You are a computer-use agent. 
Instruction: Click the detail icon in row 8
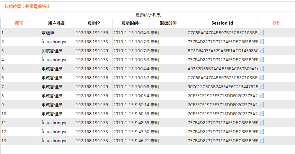click(x=261, y=96)
